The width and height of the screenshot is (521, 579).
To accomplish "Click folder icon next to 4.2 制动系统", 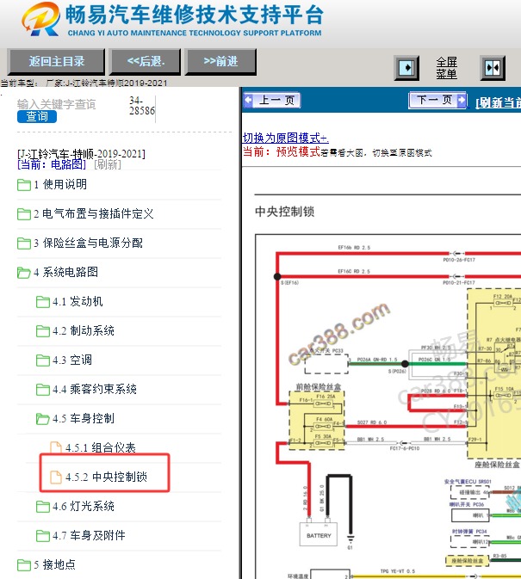I will [43, 331].
